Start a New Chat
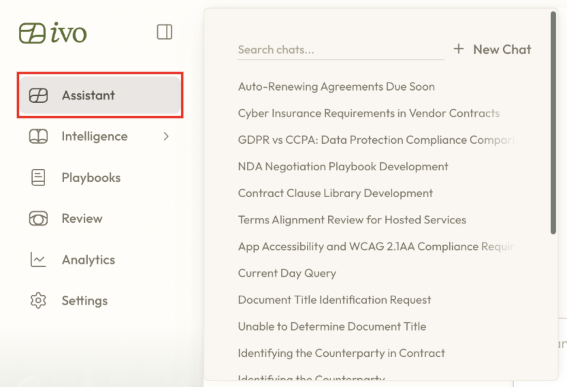The width and height of the screenshot is (567, 387). [502, 50]
